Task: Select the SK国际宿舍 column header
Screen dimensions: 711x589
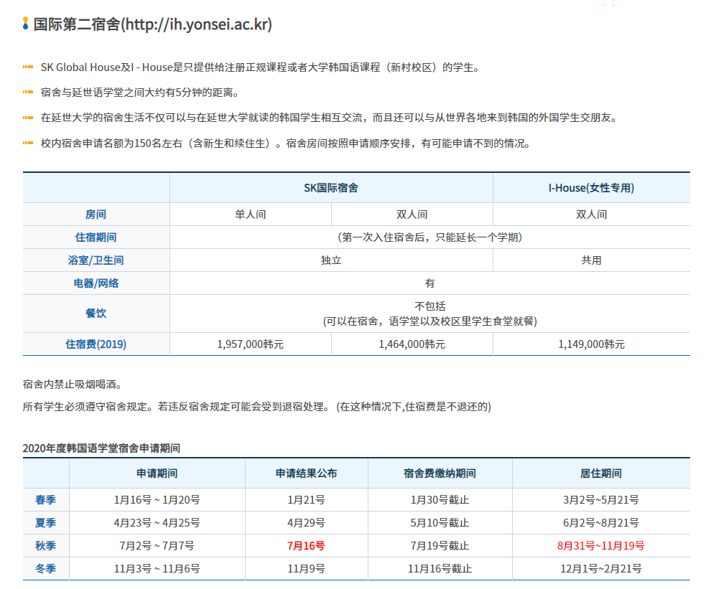Action: click(331, 188)
